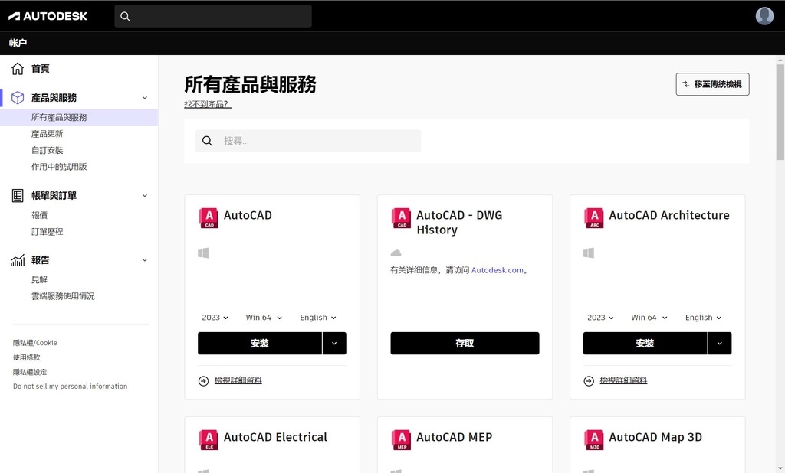The height and width of the screenshot is (473, 785).
Task: Click the 帳户 header label
Action: [18, 43]
